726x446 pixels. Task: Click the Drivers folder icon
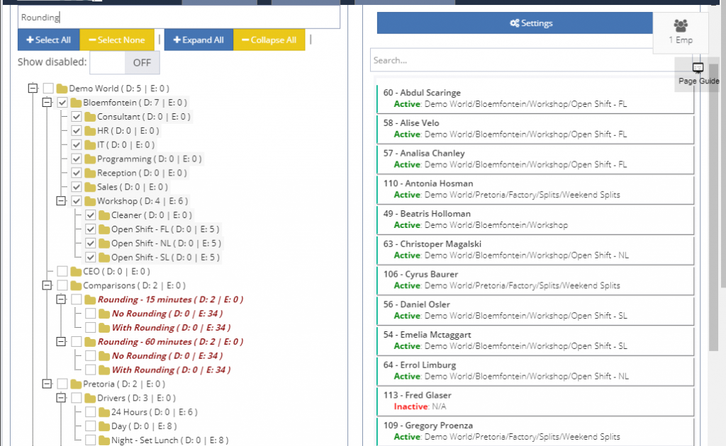click(x=90, y=398)
